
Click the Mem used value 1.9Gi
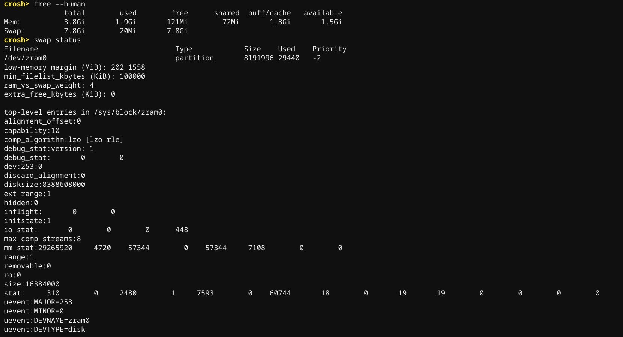click(x=126, y=22)
